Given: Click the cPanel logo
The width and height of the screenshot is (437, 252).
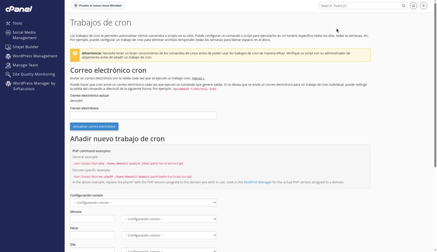Looking at the screenshot, I should tap(19, 9).
